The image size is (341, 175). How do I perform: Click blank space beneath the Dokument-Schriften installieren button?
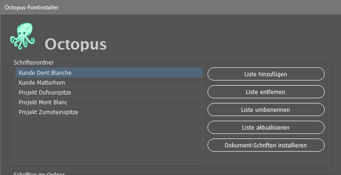266,159
